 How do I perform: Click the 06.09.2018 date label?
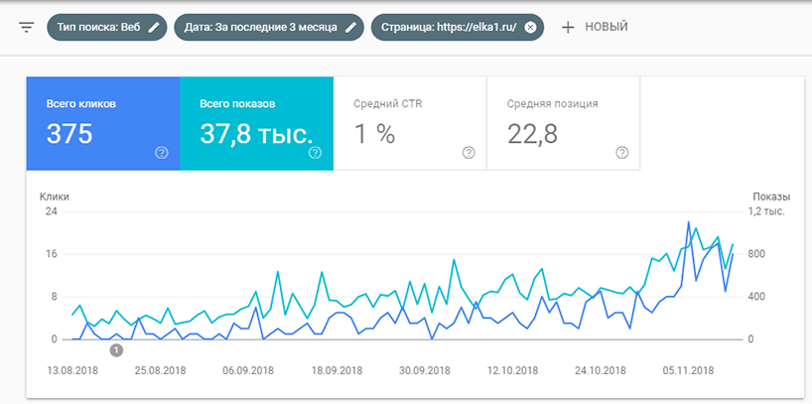coord(248,371)
